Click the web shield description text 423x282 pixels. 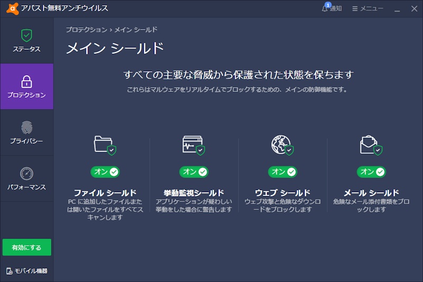coord(282,205)
